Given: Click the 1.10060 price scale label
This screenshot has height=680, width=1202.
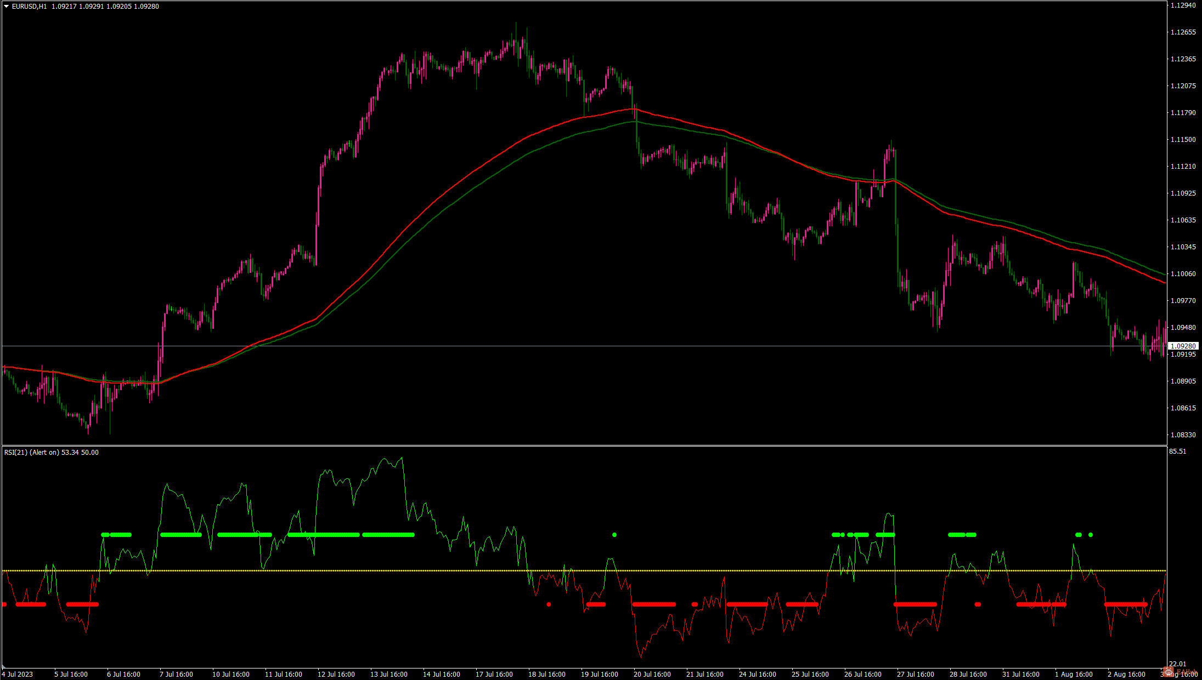Looking at the screenshot, I should tap(1183, 274).
